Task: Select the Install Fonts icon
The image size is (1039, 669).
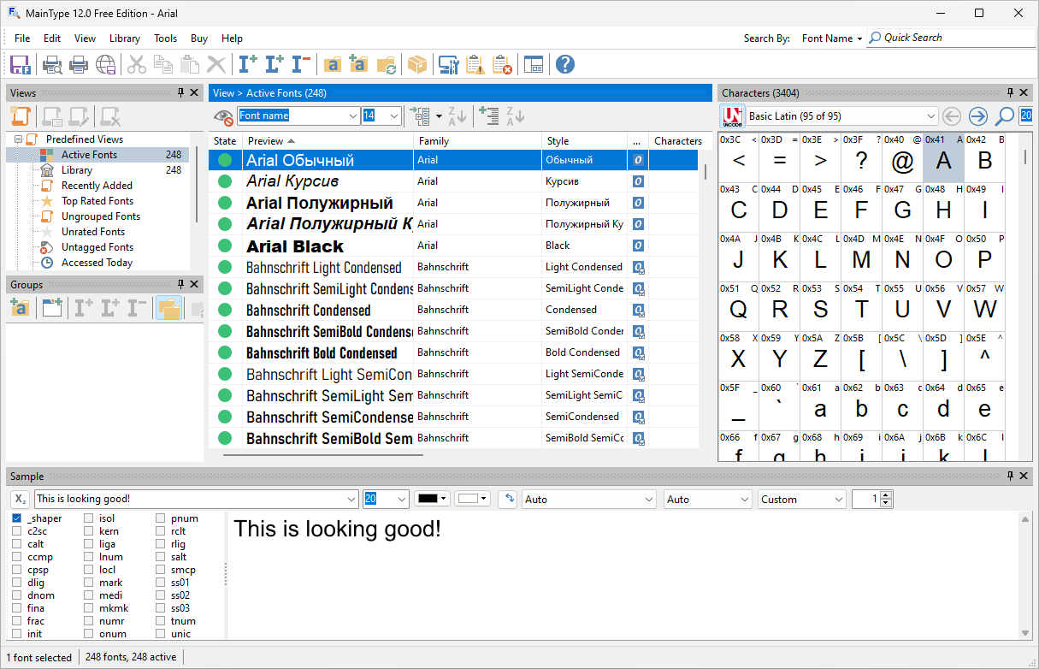Action: coord(247,64)
